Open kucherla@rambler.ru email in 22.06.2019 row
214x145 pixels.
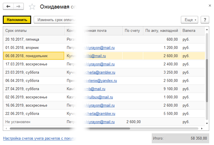pyautogui.click(x=98, y=114)
